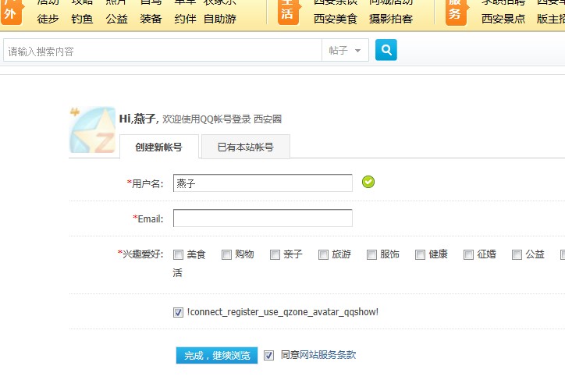Screen dimensions: 565x380
Task: Click the QQ star avatar thumbnail
Action: coord(93,130)
